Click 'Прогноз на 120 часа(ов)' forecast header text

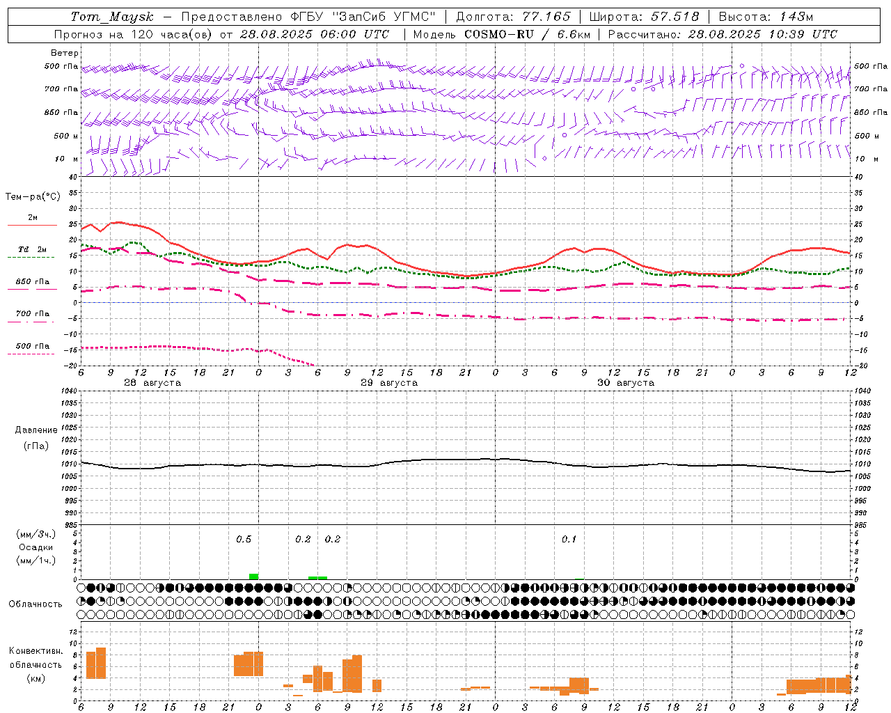134,34
